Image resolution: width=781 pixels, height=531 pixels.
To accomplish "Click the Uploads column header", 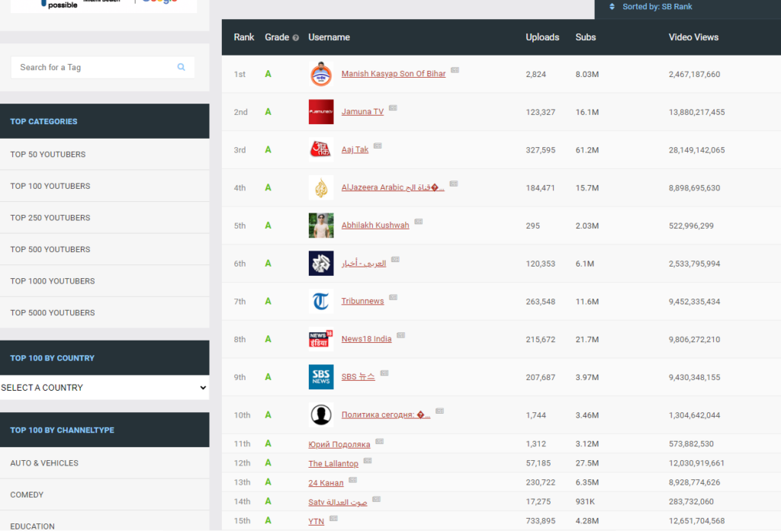I will pos(542,37).
